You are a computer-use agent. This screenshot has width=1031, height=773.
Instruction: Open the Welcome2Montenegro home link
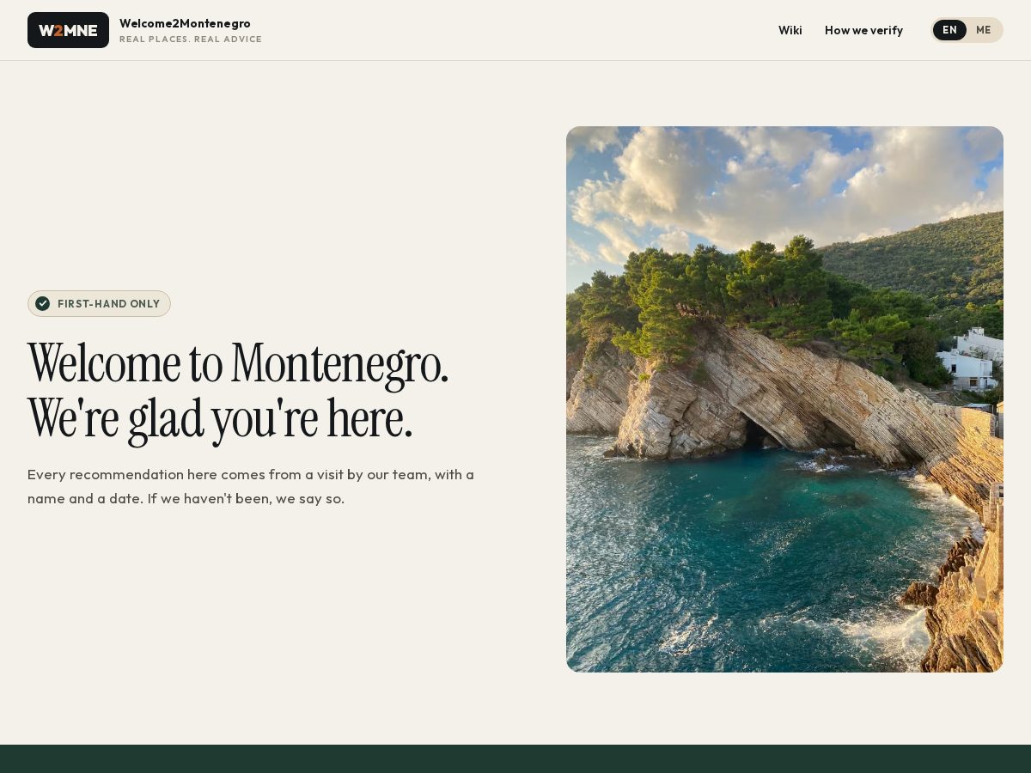coord(185,23)
